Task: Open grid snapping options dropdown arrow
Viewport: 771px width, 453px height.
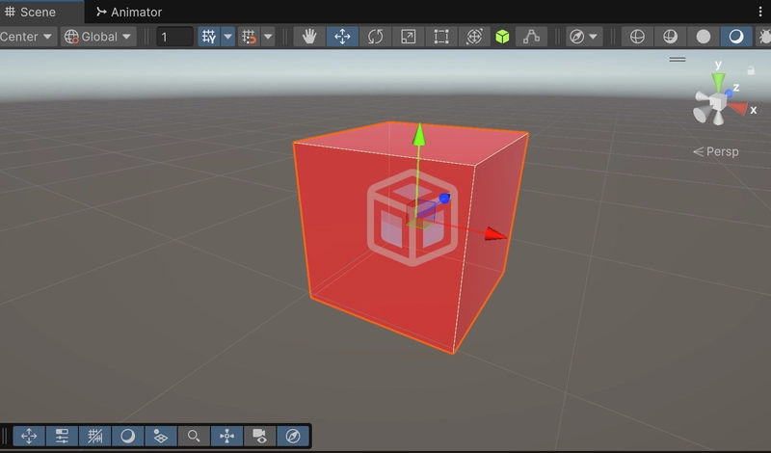Action: pos(268,37)
